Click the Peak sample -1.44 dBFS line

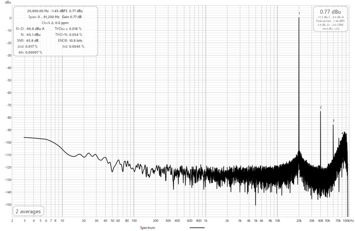tap(330, 21)
